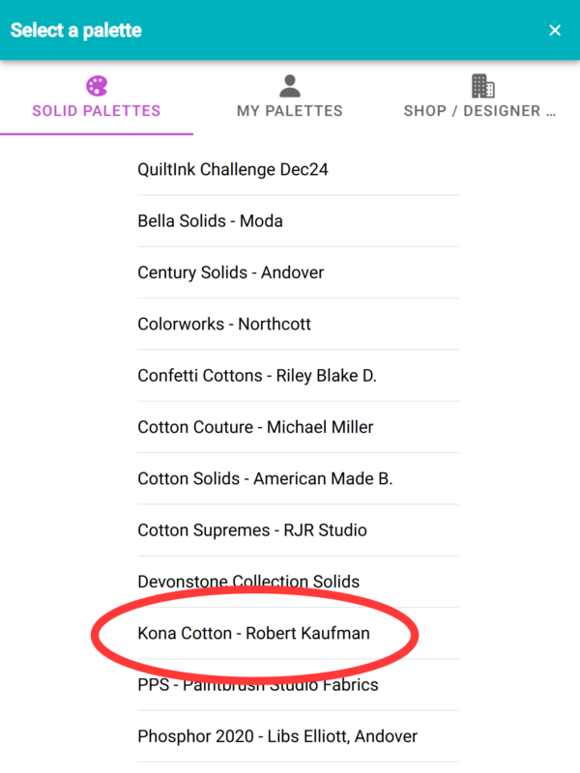This screenshot has height=773, width=580.
Task: Close the Select a palette dialog
Action: point(555,31)
